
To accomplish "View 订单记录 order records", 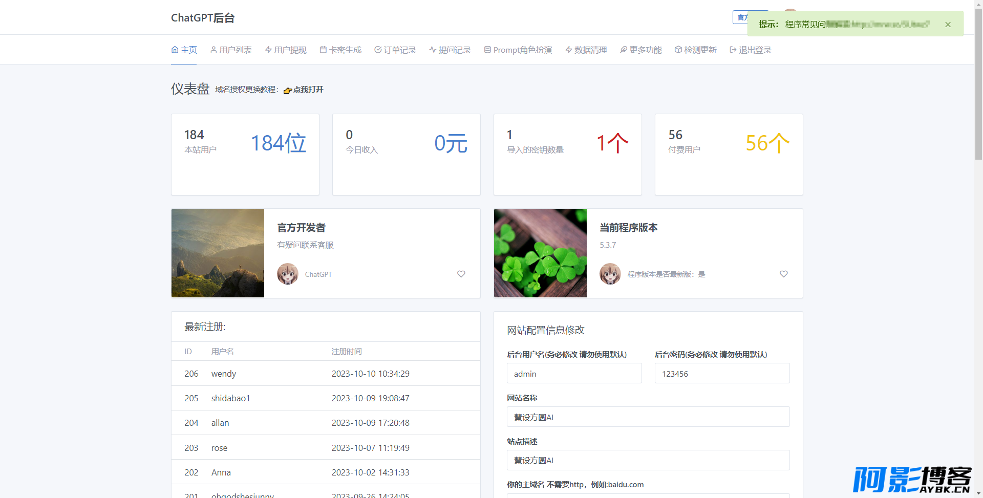I will [x=395, y=50].
